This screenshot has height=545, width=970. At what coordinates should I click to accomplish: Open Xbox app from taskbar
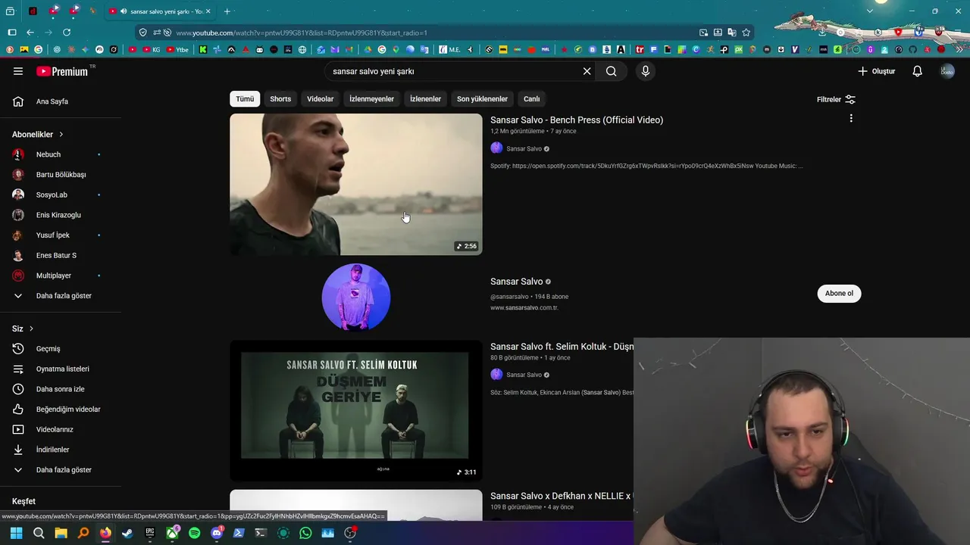tap(172, 533)
